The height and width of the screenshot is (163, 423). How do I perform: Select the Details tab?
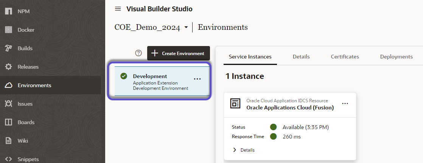(301, 57)
